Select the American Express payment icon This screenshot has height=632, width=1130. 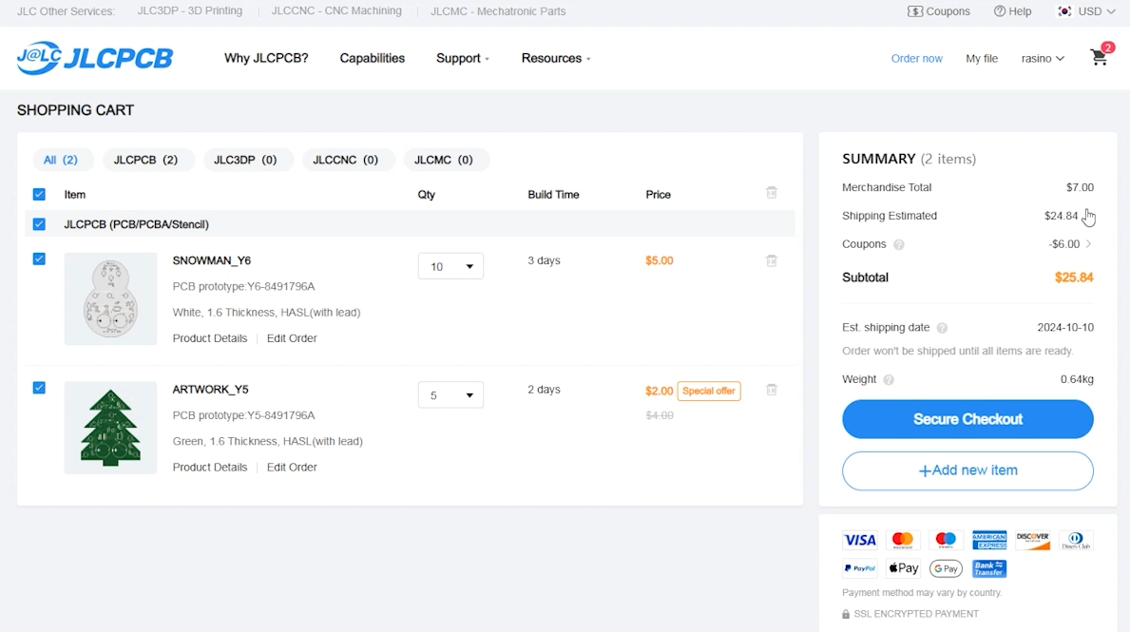point(988,540)
